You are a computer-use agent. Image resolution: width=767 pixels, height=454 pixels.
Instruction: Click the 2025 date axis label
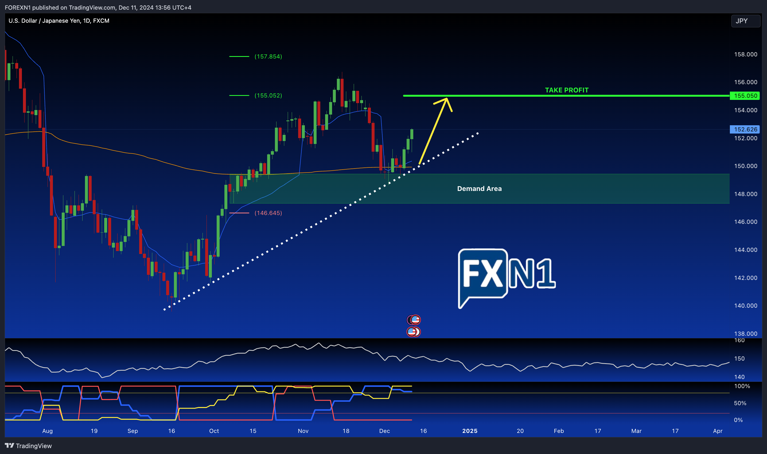point(470,431)
